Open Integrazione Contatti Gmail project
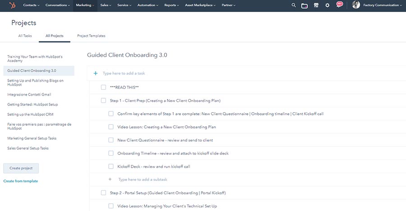This screenshot has height=211, width=406. point(29,95)
